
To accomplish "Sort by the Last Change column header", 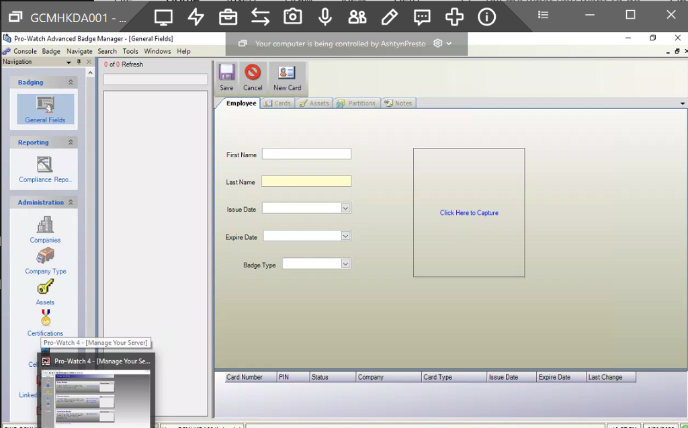I will tap(611, 377).
